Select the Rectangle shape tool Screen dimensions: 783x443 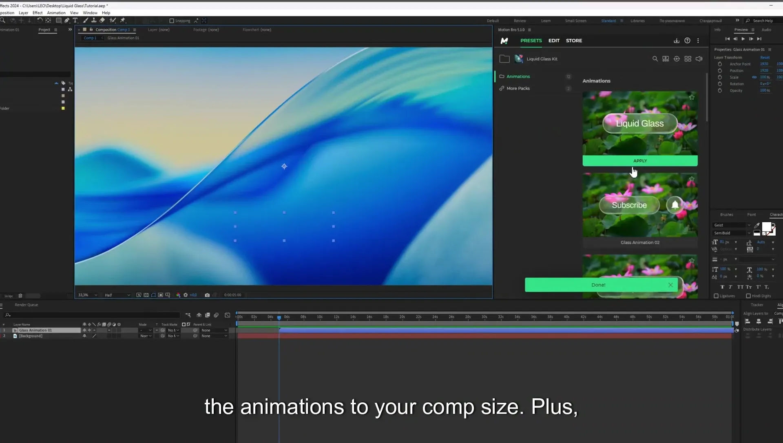tap(58, 20)
